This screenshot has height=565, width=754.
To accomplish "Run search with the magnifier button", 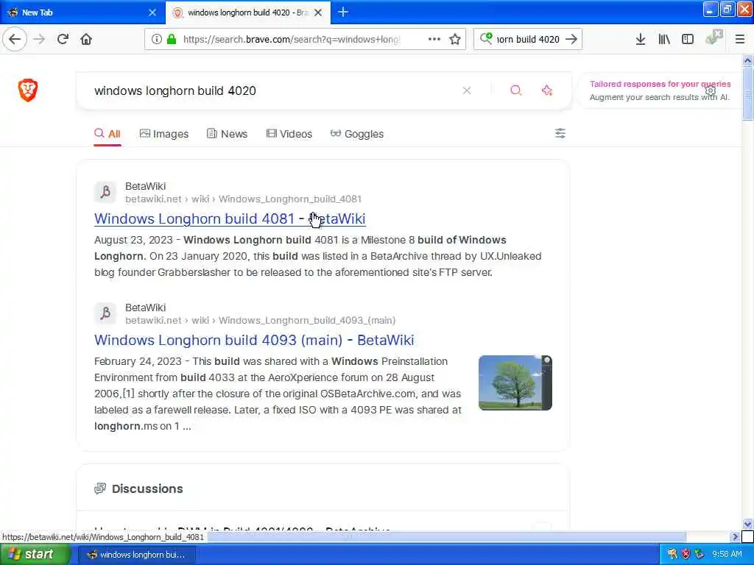I will 516,90.
